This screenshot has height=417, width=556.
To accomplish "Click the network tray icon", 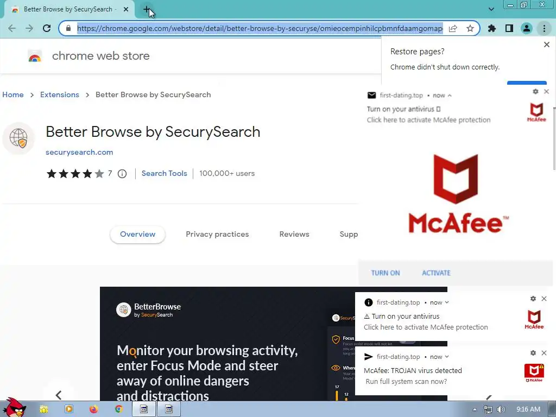I will [x=488, y=409].
